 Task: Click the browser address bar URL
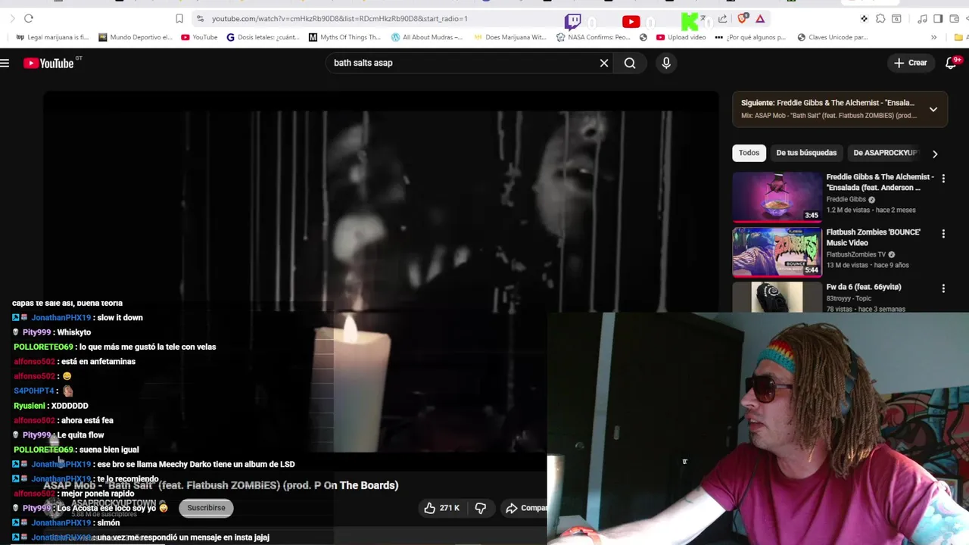(339, 18)
